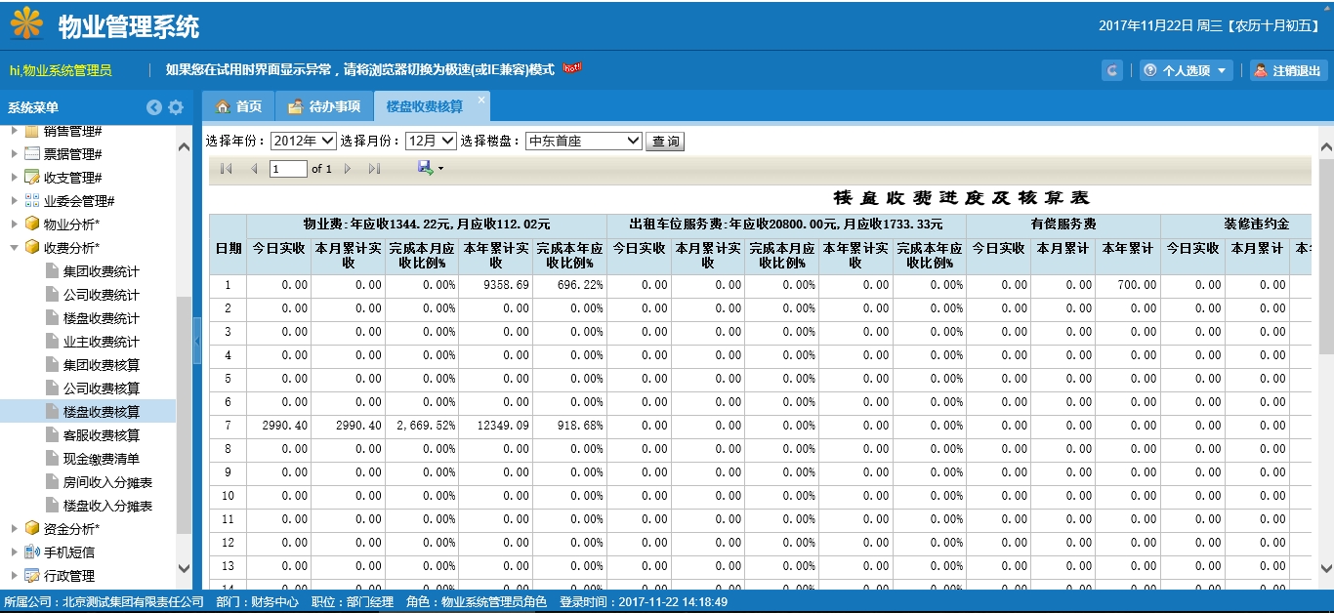Screen dimensions: 1334x613
Task: Switch to the 待办事项 tab
Action: pyautogui.click(x=324, y=106)
